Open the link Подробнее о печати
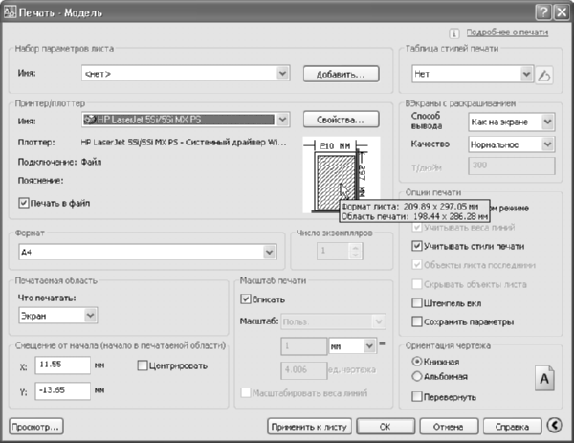 [x=507, y=33]
